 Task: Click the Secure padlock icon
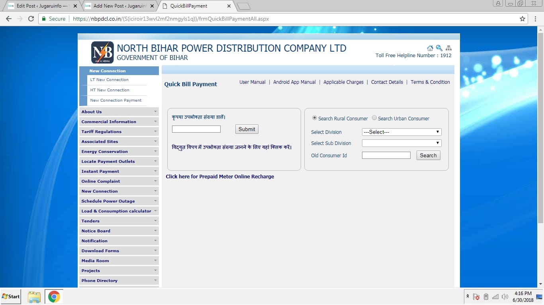click(x=44, y=19)
